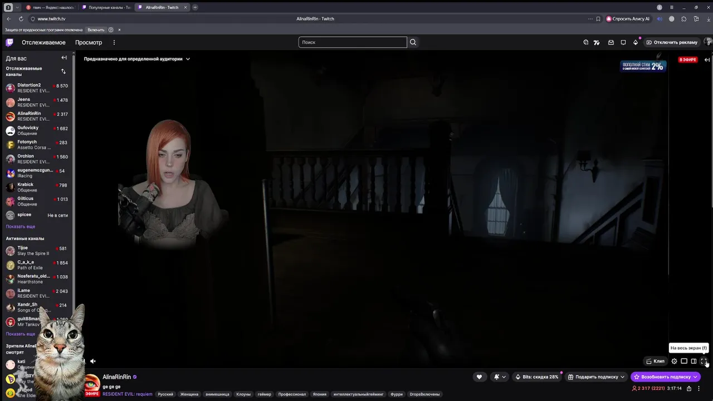Expand Возобновить подписку arrow
The image size is (713, 401).
(x=695, y=377)
